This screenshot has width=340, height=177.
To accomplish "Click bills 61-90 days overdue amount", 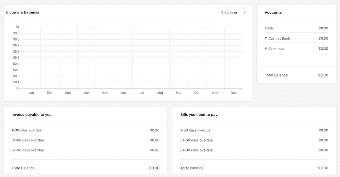I will click(x=323, y=150).
